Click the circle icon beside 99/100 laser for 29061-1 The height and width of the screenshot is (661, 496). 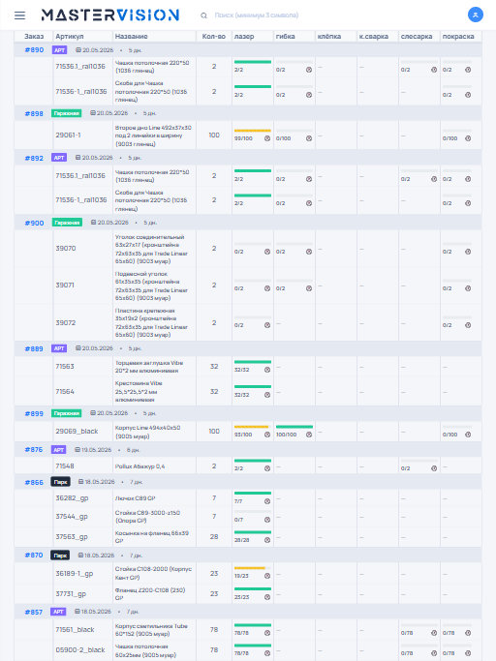pyautogui.click(x=267, y=138)
